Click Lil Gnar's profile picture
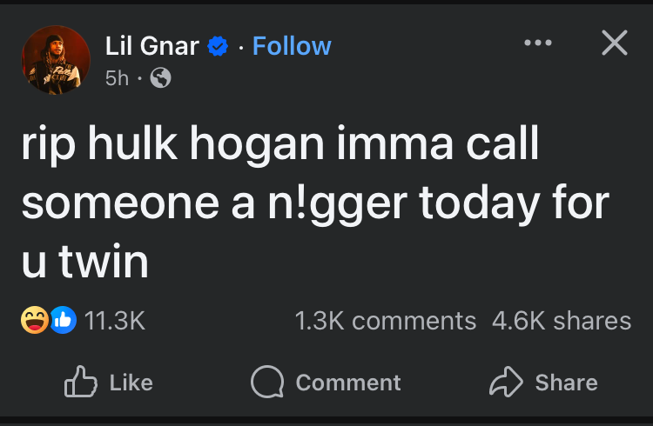 point(56,60)
